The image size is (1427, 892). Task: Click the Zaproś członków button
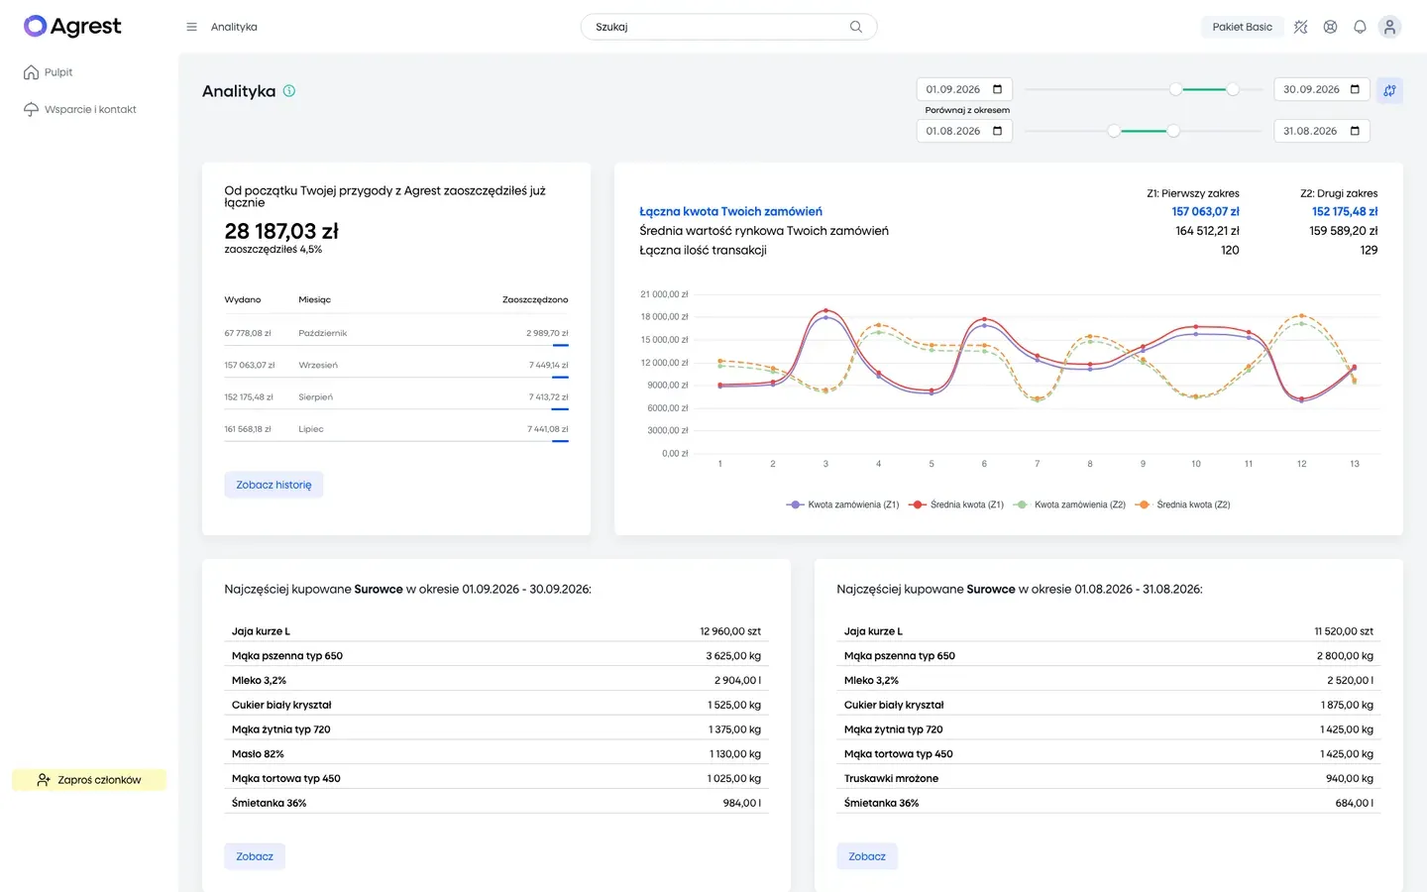click(89, 780)
